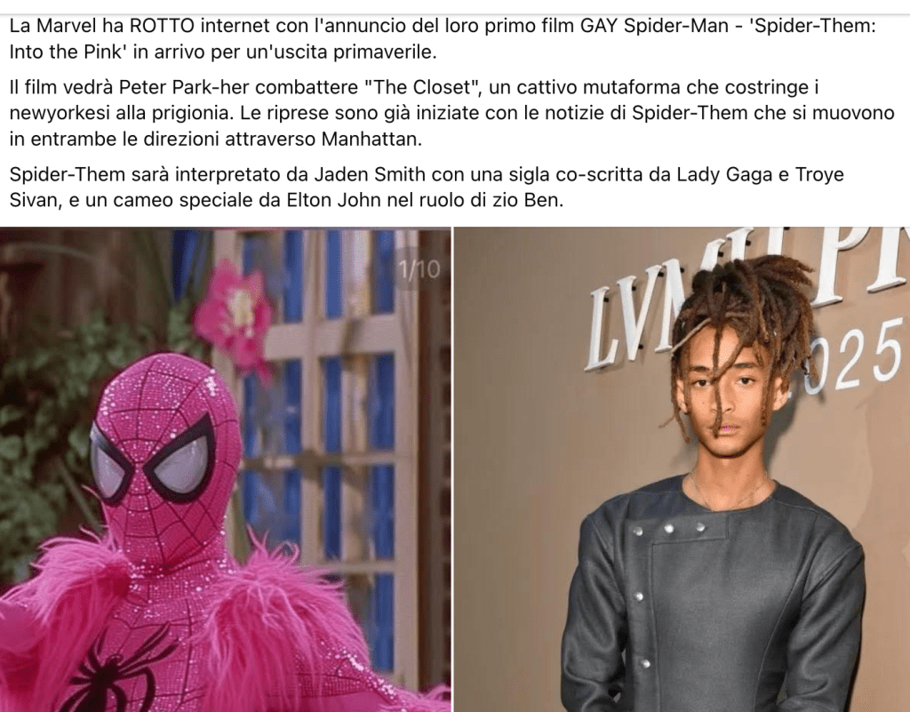Image resolution: width=910 pixels, height=712 pixels.
Task: Click the right eye of the Spider-Man mask
Action: click(x=179, y=451)
